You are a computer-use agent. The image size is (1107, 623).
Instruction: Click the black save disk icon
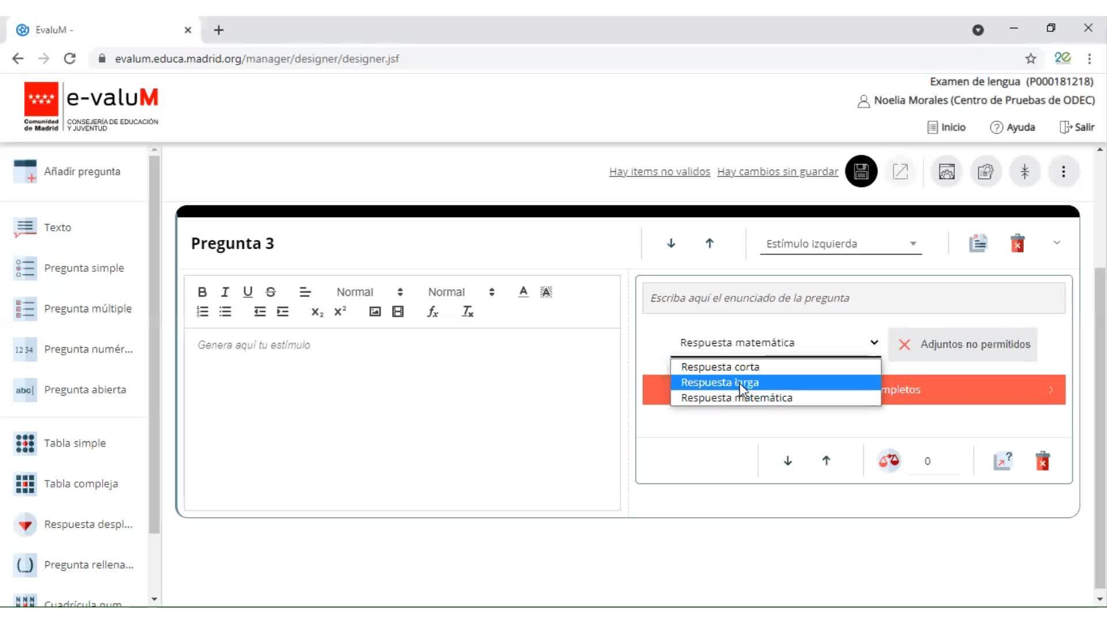[x=861, y=171]
